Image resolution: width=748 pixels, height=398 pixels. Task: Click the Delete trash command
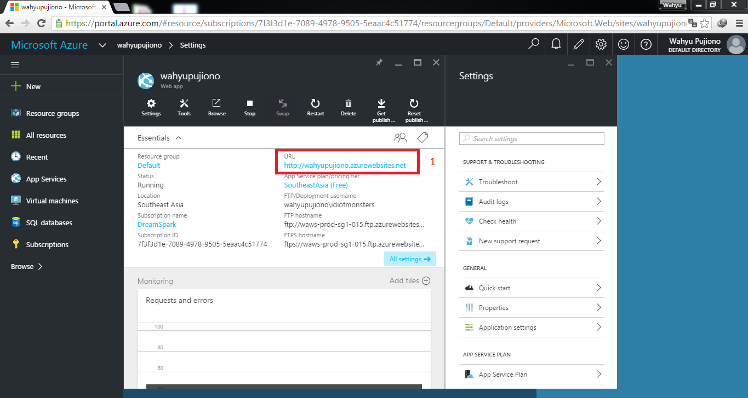click(x=349, y=107)
